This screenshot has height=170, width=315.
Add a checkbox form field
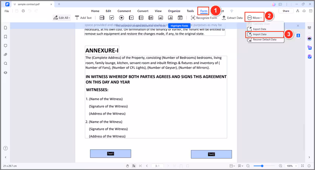pos(112,18)
